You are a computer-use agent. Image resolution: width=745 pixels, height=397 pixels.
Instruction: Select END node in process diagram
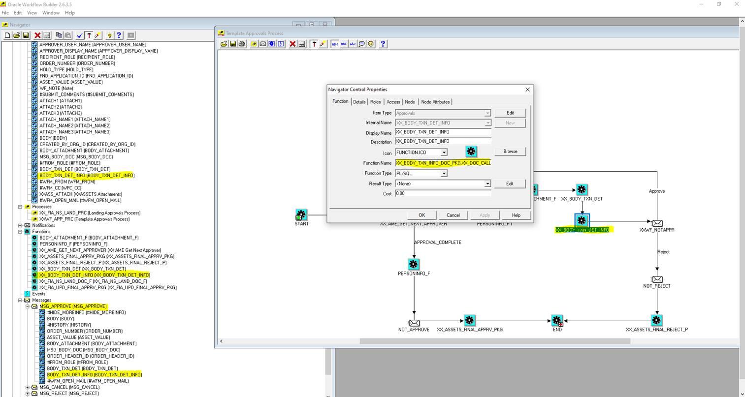tap(556, 321)
